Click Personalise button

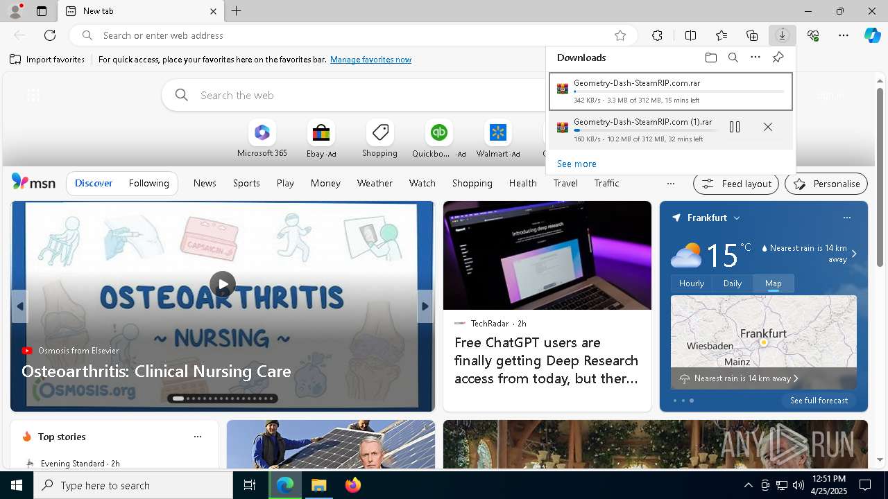pos(826,184)
